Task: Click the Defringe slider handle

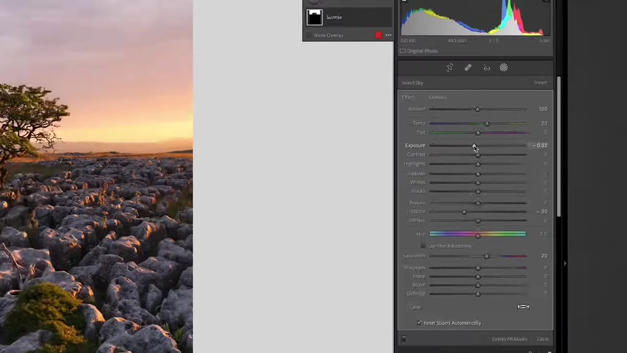Action: tap(478, 294)
